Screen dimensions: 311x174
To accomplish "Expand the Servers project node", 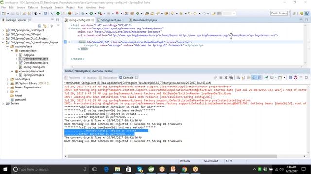I will [3, 103].
